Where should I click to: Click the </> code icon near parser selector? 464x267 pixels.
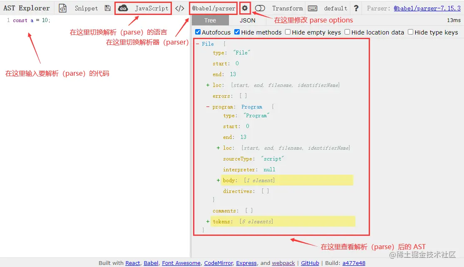tap(179, 8)
